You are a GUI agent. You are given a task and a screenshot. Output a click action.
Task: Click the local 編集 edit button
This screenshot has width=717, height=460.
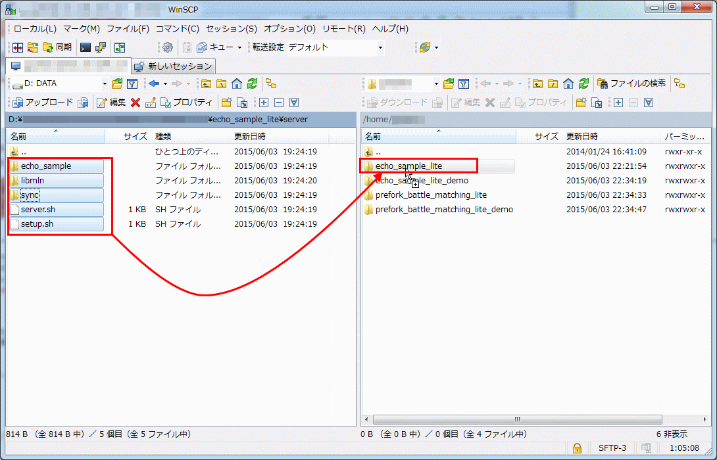tap(111, 103)
